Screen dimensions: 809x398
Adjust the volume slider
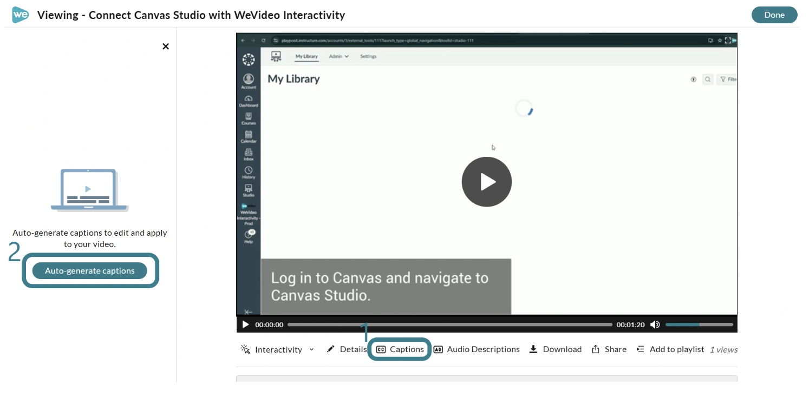point(699,324)
